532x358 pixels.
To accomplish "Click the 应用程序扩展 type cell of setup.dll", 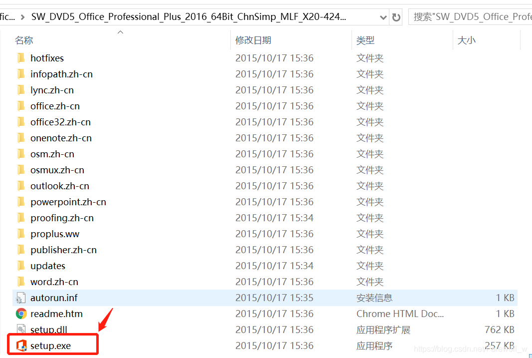I will point(383,330).
